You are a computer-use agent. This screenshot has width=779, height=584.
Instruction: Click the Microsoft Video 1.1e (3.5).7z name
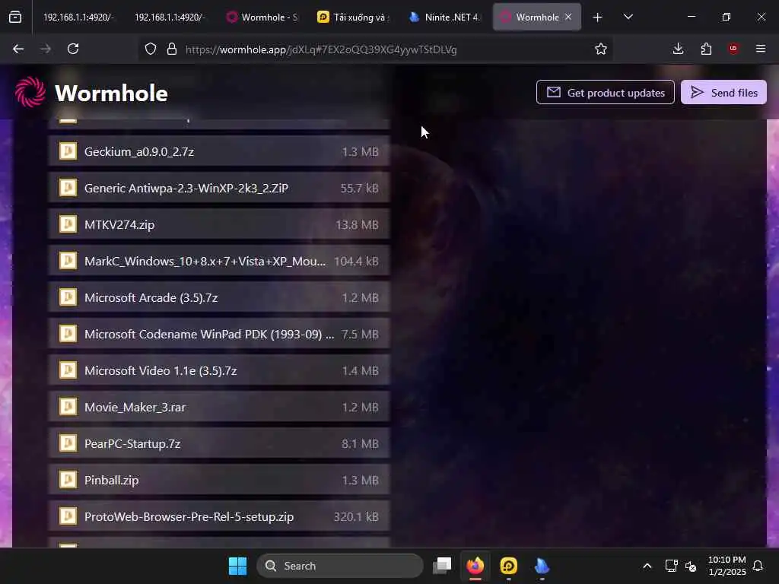161,370
